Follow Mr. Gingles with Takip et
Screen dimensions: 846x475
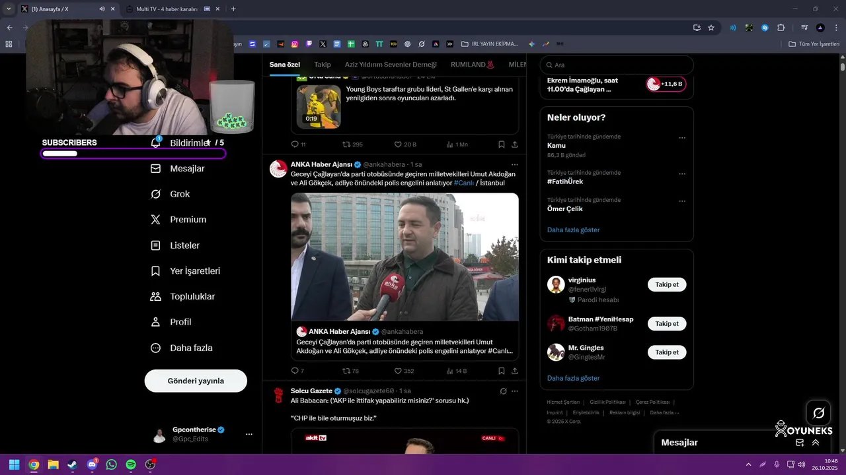click(667, 352)
